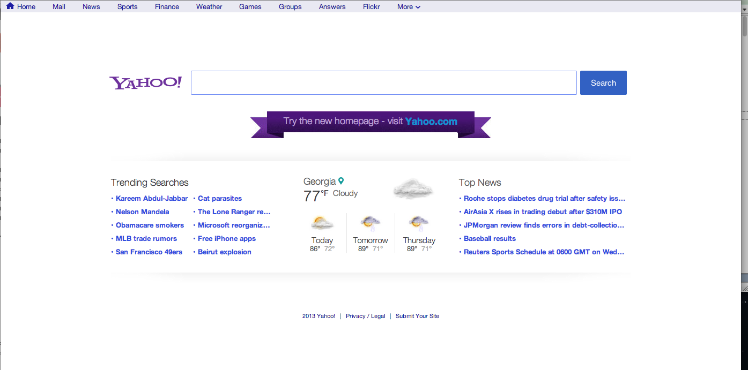The height and width of the screenshot is (370, 748).
Task: Expand the More menu
Action: click(x=409, y=7)
